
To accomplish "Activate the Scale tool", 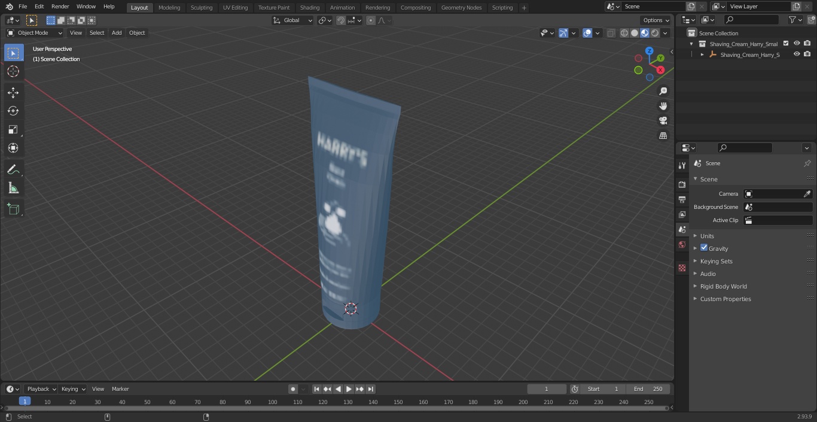I will pos(13,129).
